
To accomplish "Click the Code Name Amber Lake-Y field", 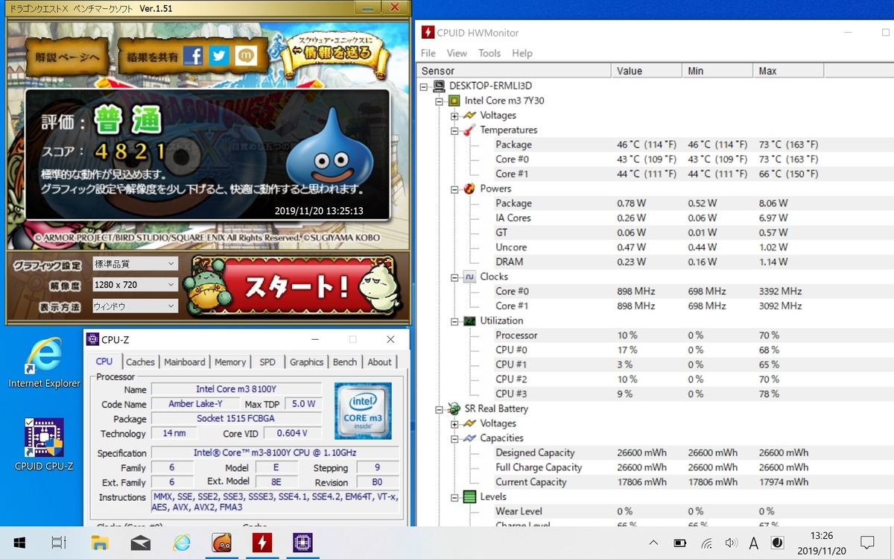I will tap(194, 404).
